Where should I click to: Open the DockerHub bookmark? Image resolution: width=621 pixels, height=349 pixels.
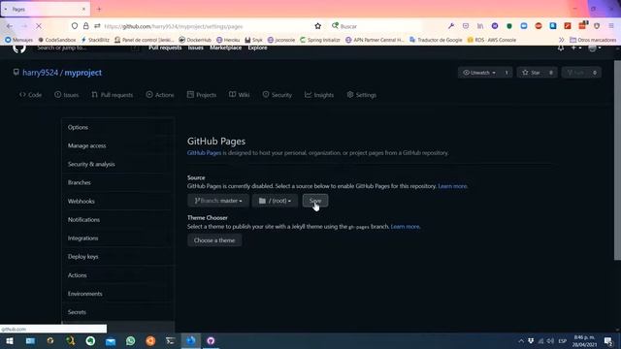195,40
